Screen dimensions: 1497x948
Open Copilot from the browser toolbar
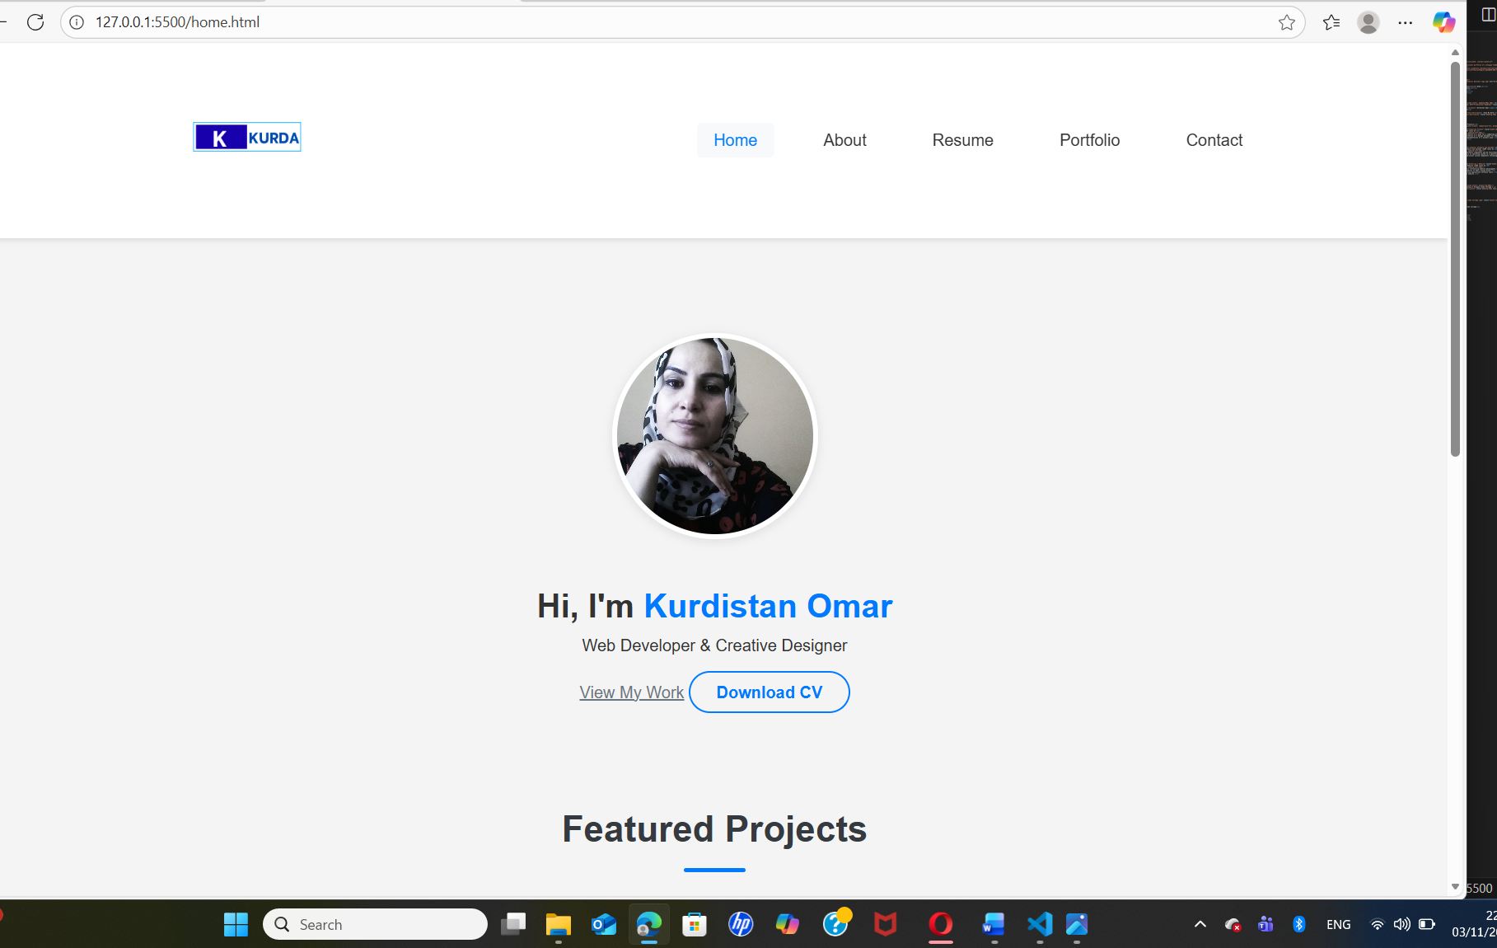pyautogui.click(x=1443, y=22)
